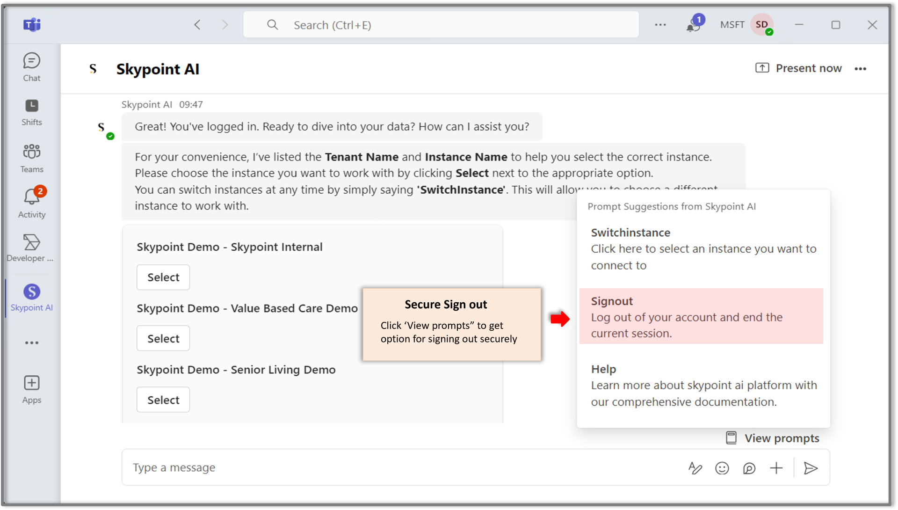Open the SD profile avatar menu
Screen dimensions: 898x510
pos(762,24)
